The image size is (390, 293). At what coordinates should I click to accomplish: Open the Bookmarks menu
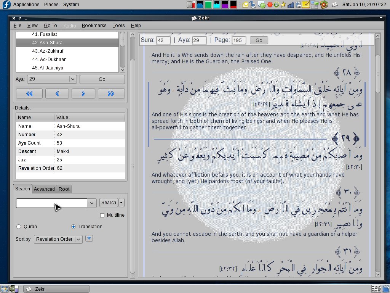coord(94,26)
